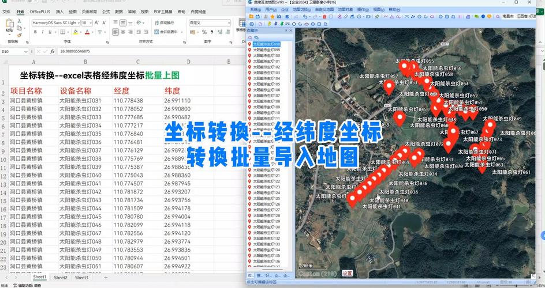
Task: Switch to Sheet2 tab
Action: click(61, 278)
